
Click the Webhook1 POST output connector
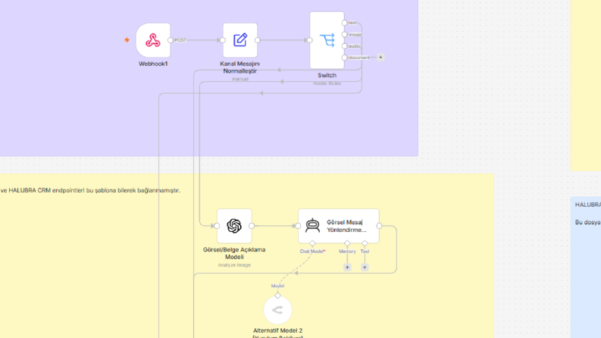171,40
